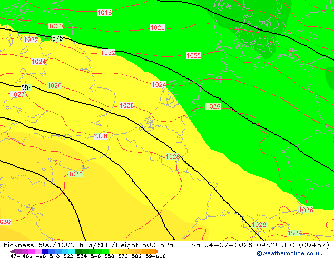Click the legend value 534
The height and width of the screenshot is (258, 334).
coord(82,256)
